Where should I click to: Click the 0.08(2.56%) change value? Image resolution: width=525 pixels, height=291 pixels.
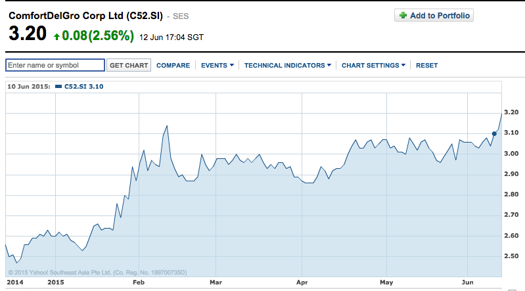(x=98, y=35)
